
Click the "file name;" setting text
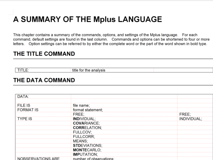[82, 105]
